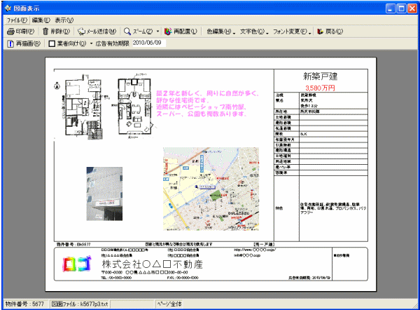Click the app icon in title bar
The image size is (420, 310).
[8, 8]
